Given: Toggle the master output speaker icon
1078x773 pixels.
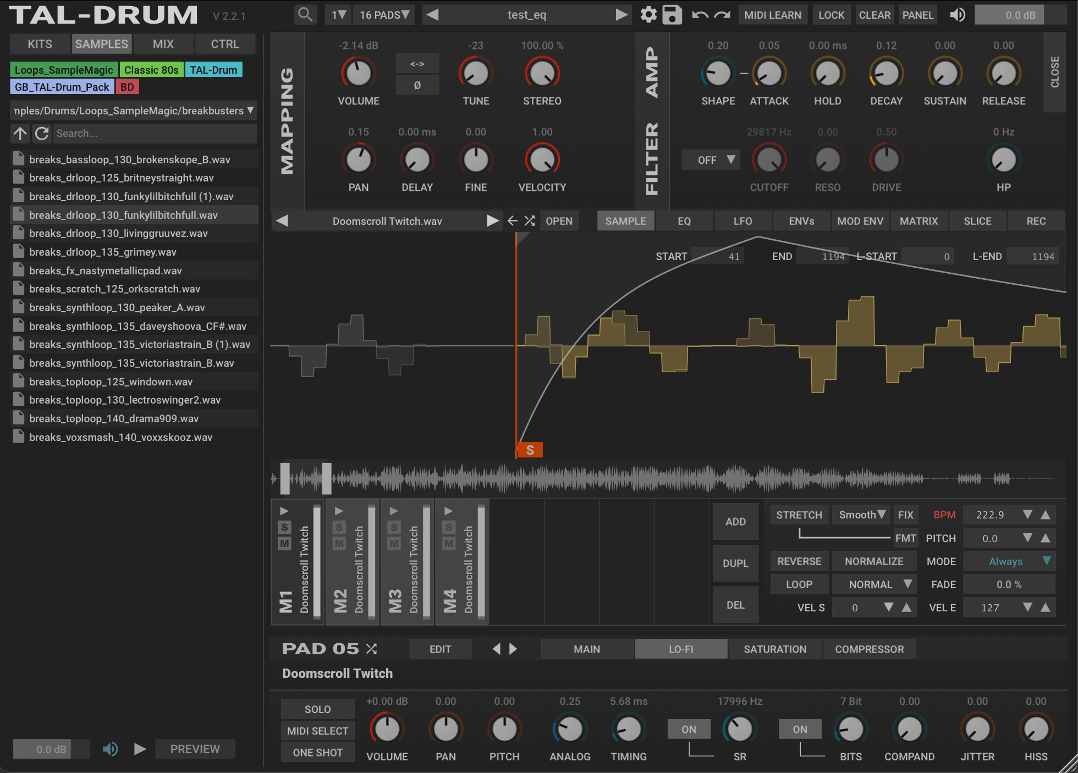Looking at the screenshot, I should [x=958, y=15].
